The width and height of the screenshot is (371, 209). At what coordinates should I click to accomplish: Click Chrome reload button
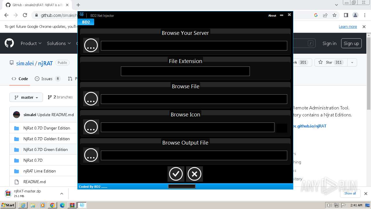tap(25, 15)
